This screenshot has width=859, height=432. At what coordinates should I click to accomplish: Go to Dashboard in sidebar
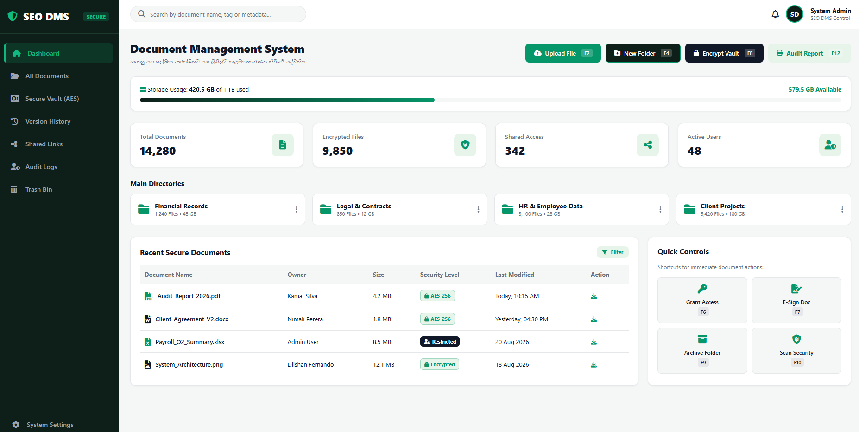click(x=58, y=53)
